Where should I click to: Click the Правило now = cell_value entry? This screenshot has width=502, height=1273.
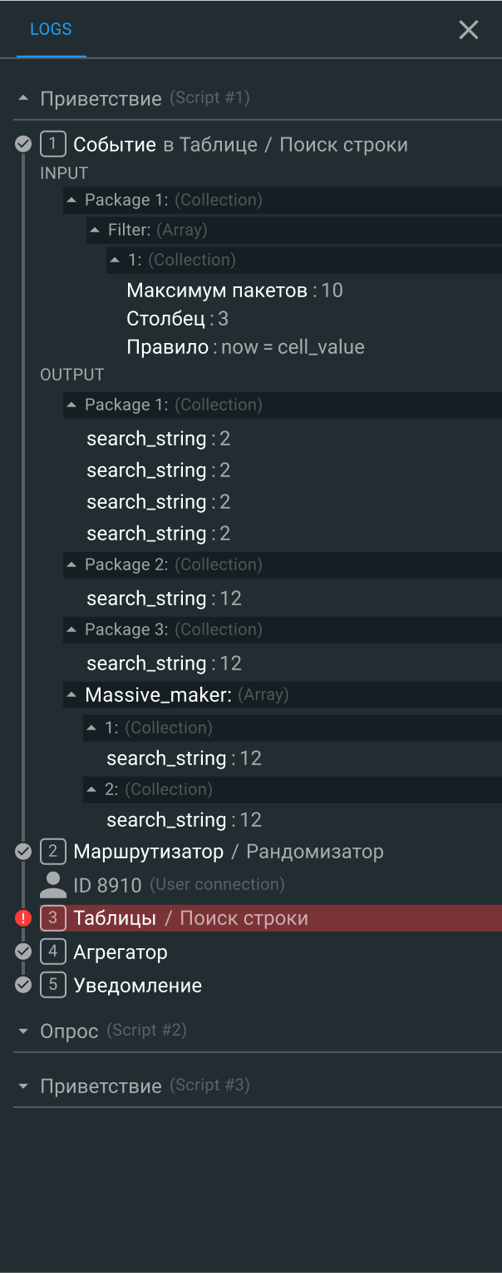coord(245,347)
